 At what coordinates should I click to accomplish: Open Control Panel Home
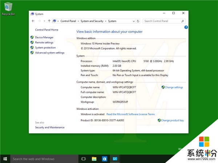[x=47, y=30]
